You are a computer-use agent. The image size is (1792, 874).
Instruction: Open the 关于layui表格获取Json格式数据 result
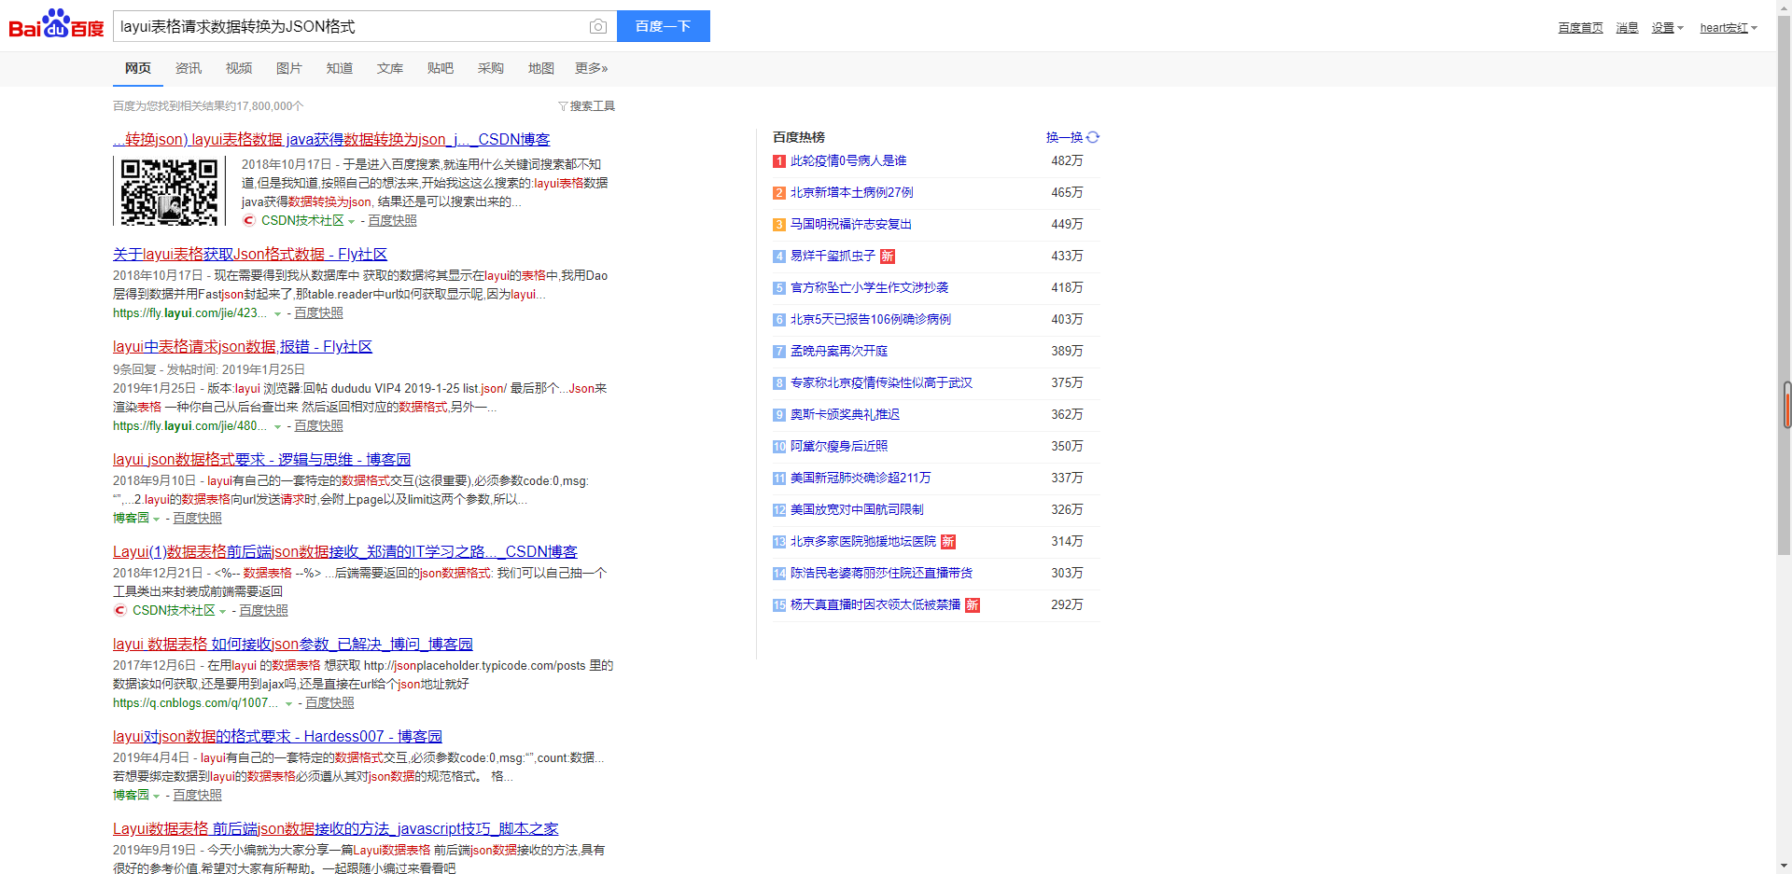(x=249, y=254)
